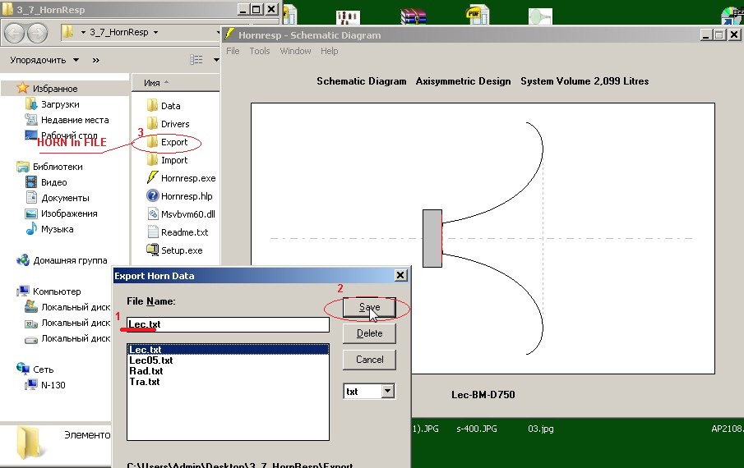This screenshot has height=468, width=744.
Task: Open the txt file type dropdown
Action: 388,392
